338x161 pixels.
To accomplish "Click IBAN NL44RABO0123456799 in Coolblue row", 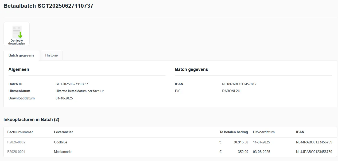I will pyautogui.click(x=314, y=142).
